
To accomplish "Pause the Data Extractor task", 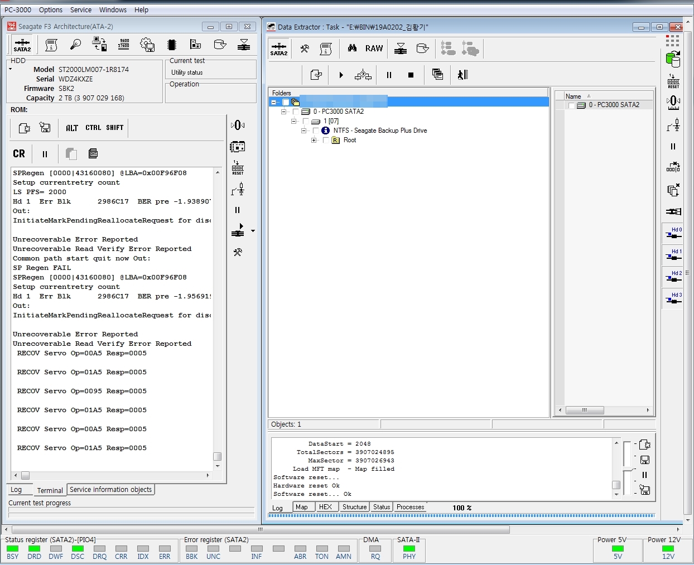I will [x=389, y=75].
